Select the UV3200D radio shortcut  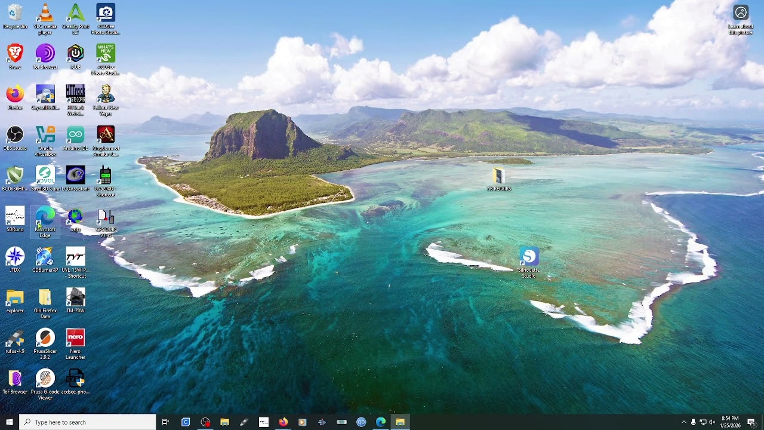point(106,182)
